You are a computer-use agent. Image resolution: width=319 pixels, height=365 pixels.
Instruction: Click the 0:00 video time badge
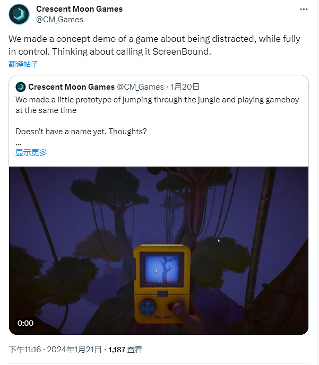(25, 323)
